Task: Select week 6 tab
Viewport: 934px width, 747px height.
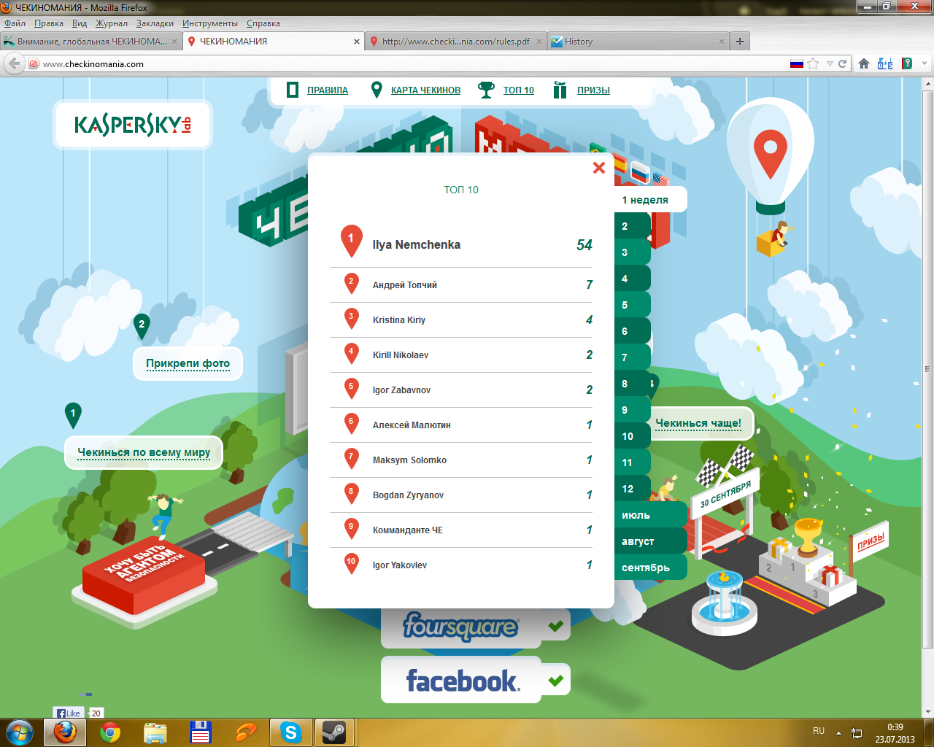Action: click(x=632, y=331)
